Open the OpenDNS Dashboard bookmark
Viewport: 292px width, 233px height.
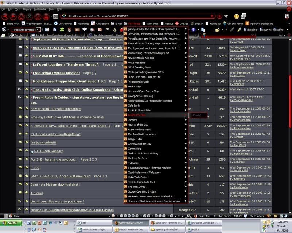click(x=260, y=24)
